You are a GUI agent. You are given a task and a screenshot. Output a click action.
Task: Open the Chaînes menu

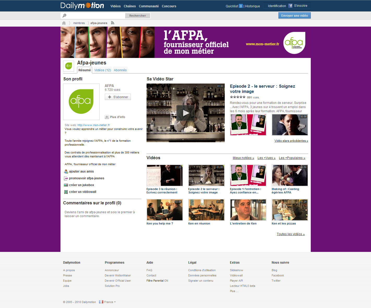point(130,6)
